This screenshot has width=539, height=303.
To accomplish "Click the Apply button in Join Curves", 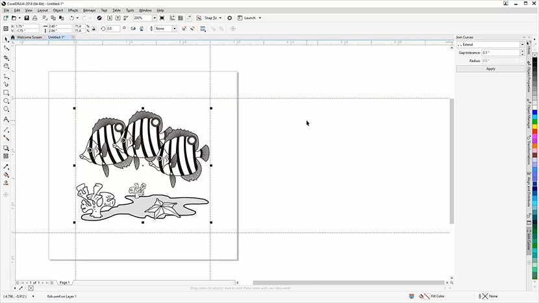I will click(490, 69).
